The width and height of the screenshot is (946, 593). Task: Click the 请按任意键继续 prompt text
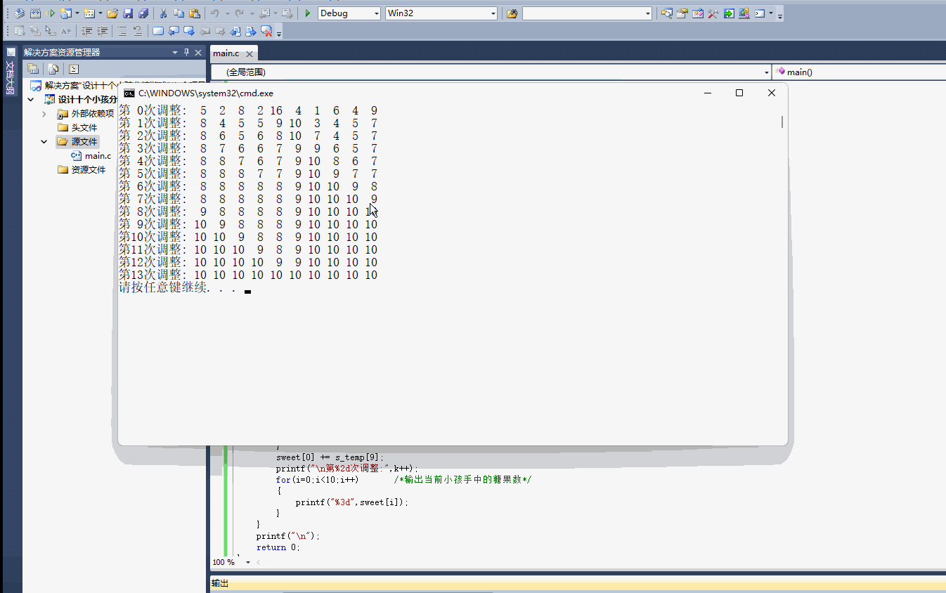point(179,287)
